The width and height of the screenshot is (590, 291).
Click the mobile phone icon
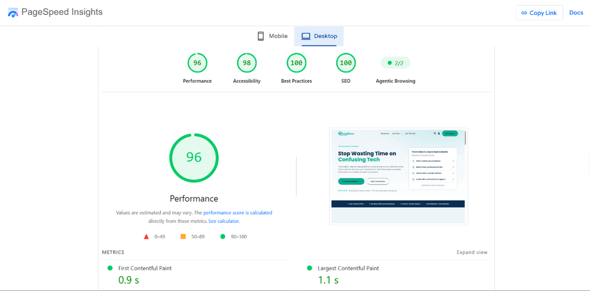260,36
